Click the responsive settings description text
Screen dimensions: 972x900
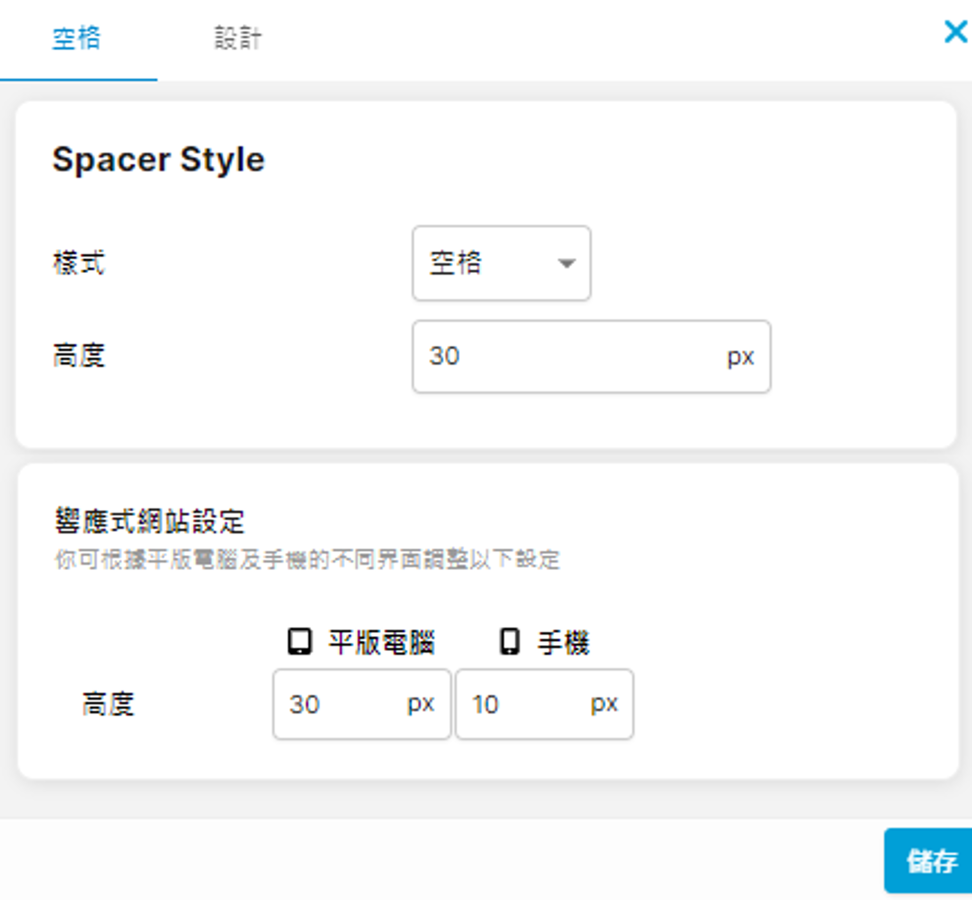tap(307, 559)
